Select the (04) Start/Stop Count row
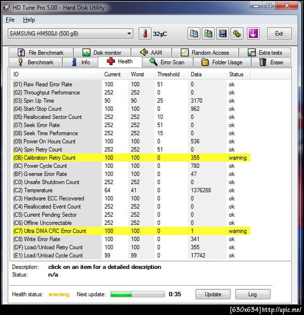Screen dimensions: 304x315 [x=130, y=109]
